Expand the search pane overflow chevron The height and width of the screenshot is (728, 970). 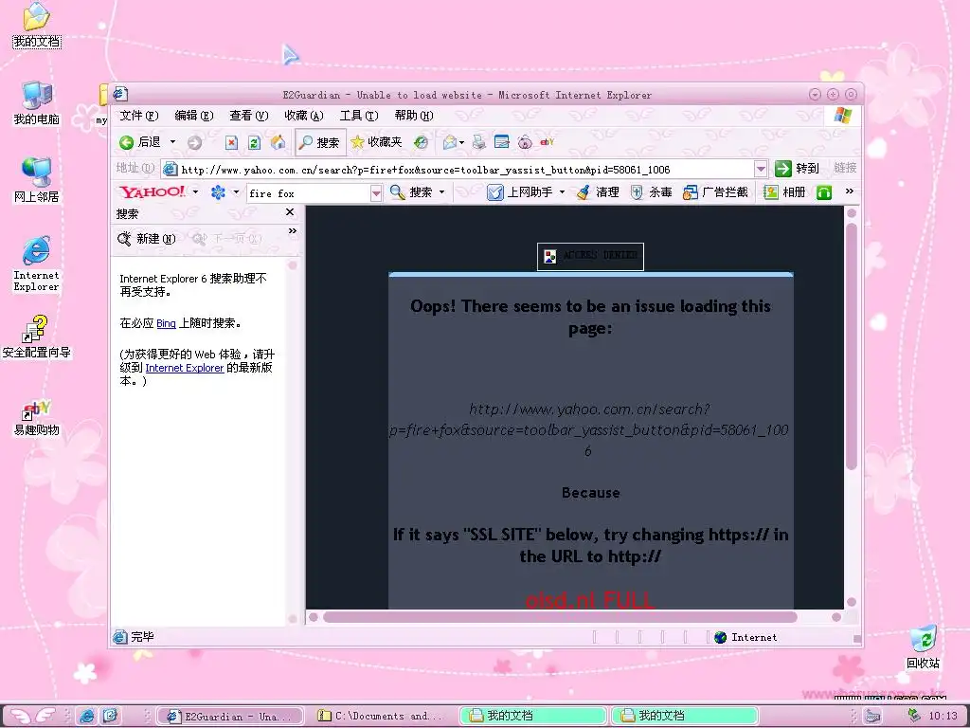pyautogui.click(x=293, y=231)
